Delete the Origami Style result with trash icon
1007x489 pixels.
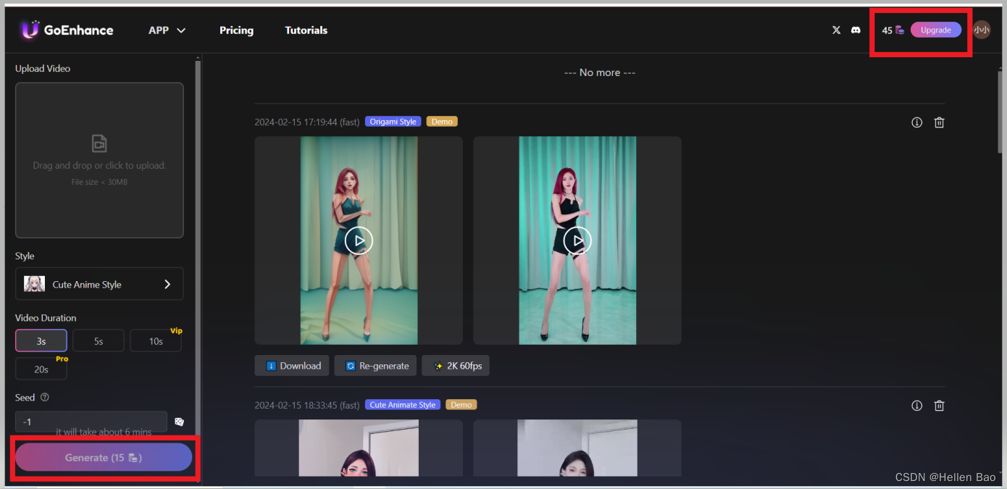coord(939,122)
